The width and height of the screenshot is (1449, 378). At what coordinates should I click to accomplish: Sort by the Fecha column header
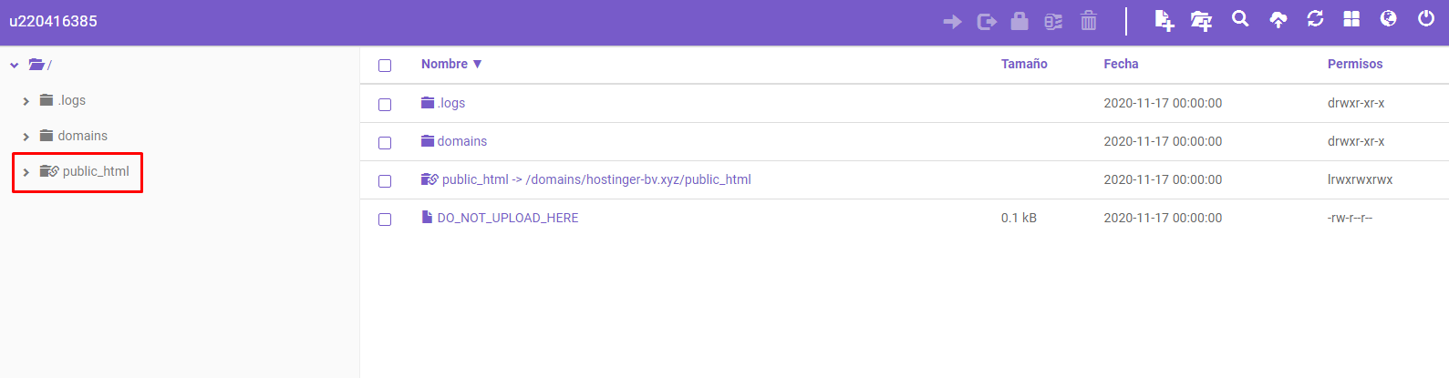(1121, 64)
